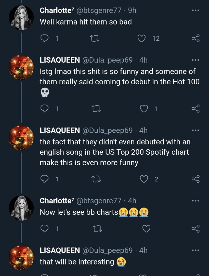Open more options on the 'Hot 100' tweet
The image size is (209, 276).
(195, 60)
